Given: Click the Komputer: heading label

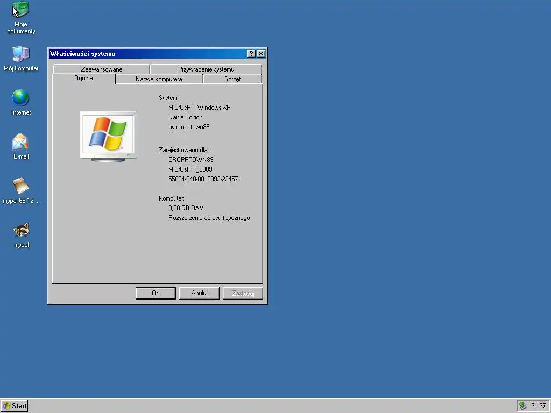Looking at the screenshot, I should click(x=172, y=198).
